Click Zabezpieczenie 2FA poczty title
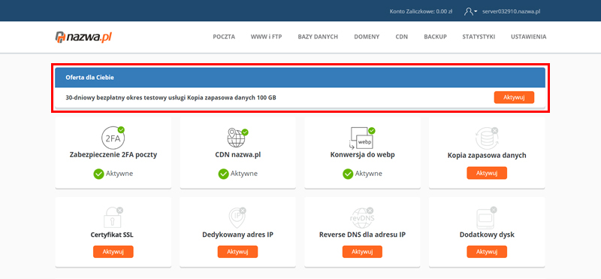Viewport: 601px width, 279px height. [x=113, y=155]
